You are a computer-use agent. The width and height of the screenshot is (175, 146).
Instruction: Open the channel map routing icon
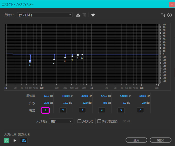coord(163,15)
